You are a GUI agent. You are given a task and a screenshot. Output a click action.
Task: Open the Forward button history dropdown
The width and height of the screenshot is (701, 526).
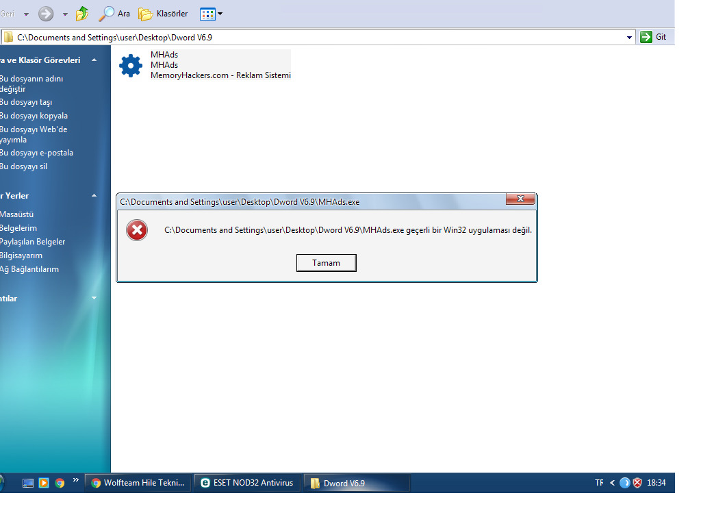click(65, 14)
